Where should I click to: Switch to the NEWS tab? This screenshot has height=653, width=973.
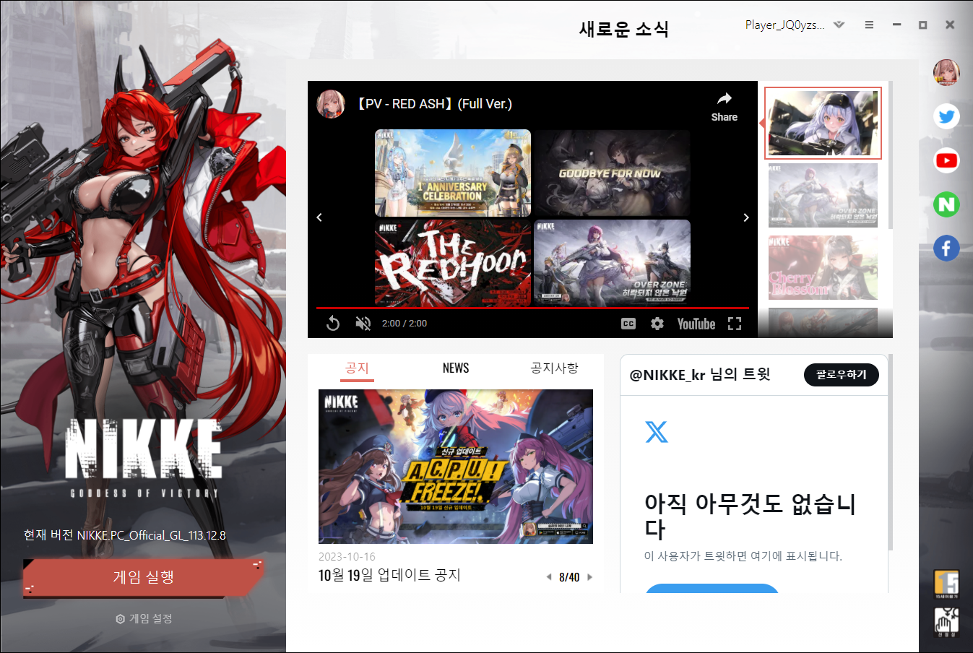click(x=456, y=368)
